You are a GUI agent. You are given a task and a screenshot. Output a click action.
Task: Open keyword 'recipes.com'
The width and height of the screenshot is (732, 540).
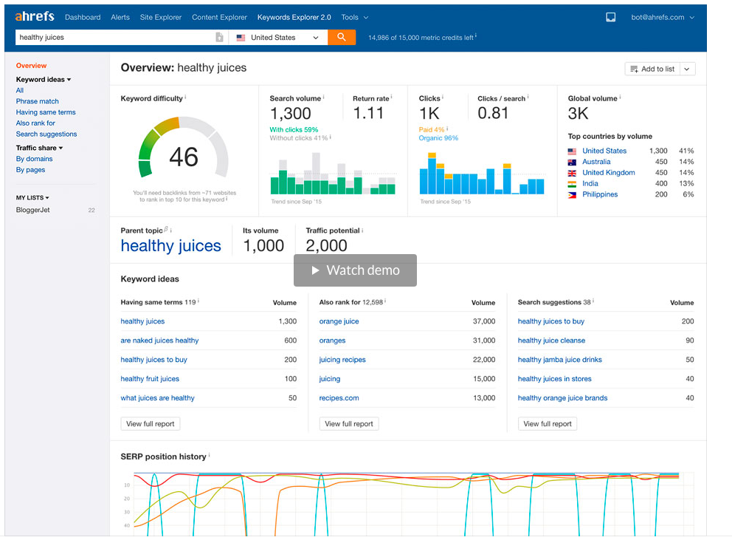(339, 398)
